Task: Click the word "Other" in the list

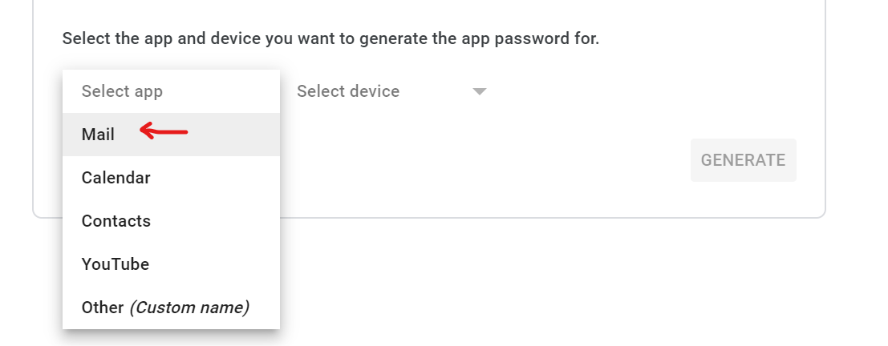Action: [103, 308]
